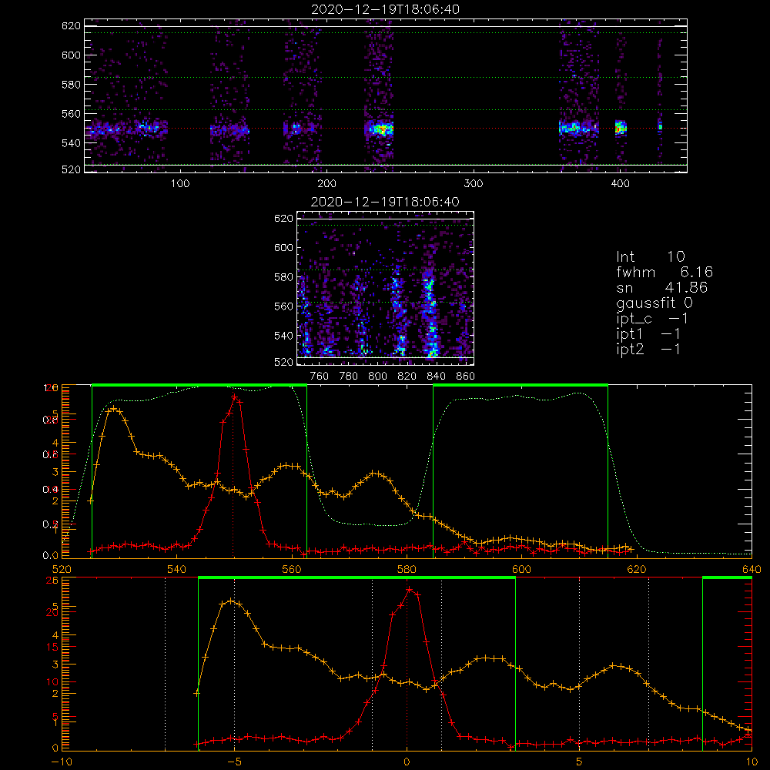
Task: Click x-axis label 800 on middle spectrogram
Action: click(x=377, y=376)
